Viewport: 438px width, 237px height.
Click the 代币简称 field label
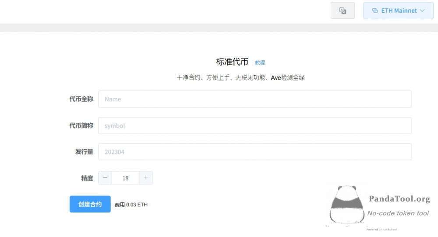81,125
